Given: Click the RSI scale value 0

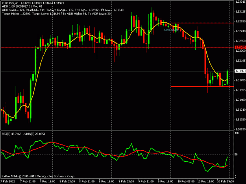Looking at the screenshot, I should click(x=235, y=177).
